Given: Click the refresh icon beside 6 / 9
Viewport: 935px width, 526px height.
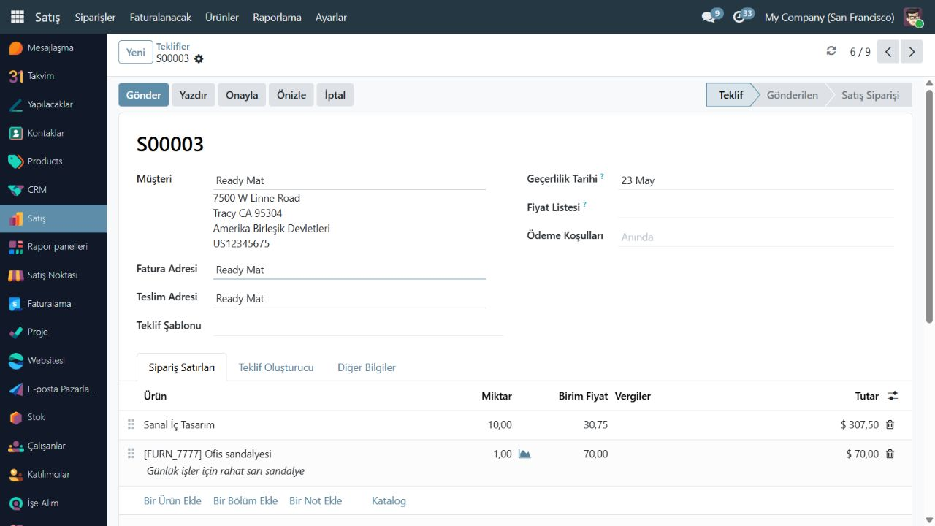Looking at the screenshot, I should (x=831, y=51).
